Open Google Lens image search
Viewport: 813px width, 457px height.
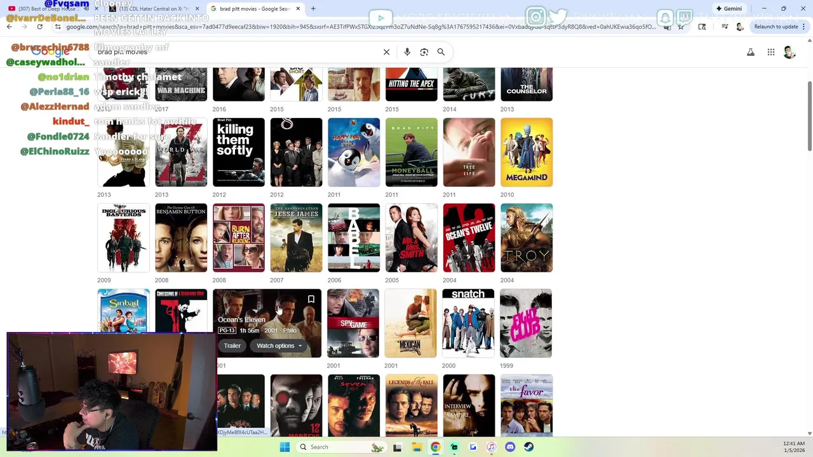(424, 52)
